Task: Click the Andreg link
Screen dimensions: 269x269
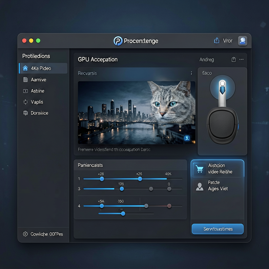Action: pyautogui.click(x=206, y=60)
